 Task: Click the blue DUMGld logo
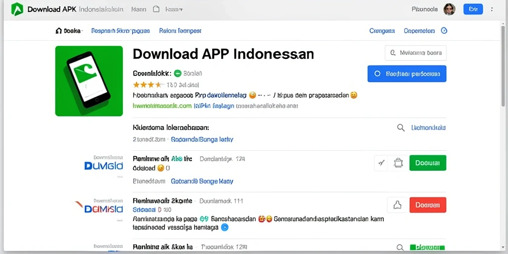103,166
